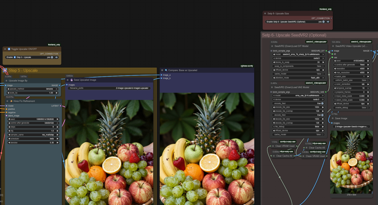Select the Step 6 Upscale SeedVR2 group title
This screenshot has width=378, height=205.
pyautogui.click(x=294, y=35)
